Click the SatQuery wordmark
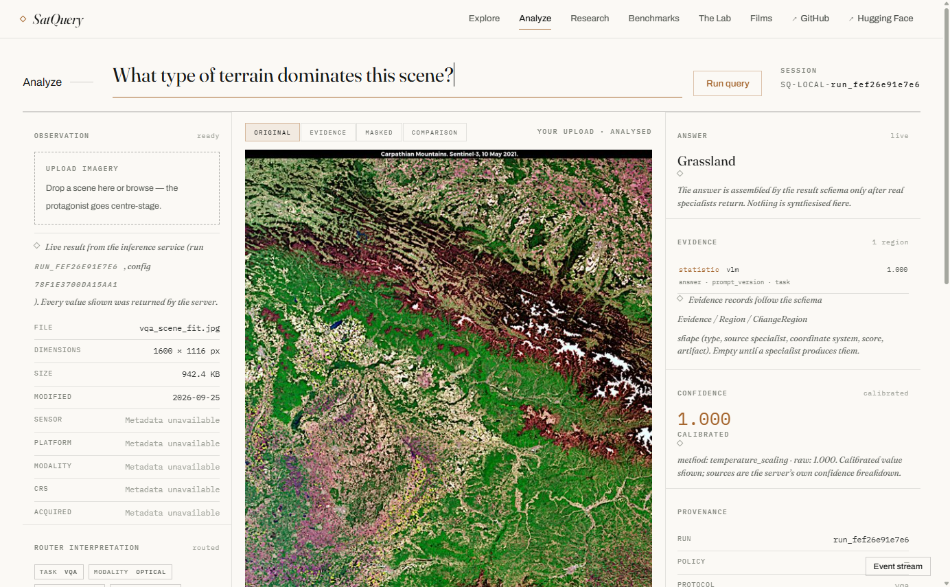The width and height of the screenshot is (950, 587). pos(58,20)
